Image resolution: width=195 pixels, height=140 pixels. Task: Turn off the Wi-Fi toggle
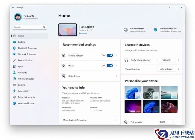click(x=110, y=65)
